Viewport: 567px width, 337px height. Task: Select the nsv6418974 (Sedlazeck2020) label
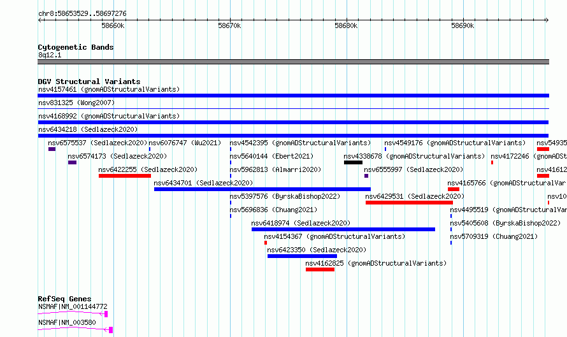[x=301, y=223]
